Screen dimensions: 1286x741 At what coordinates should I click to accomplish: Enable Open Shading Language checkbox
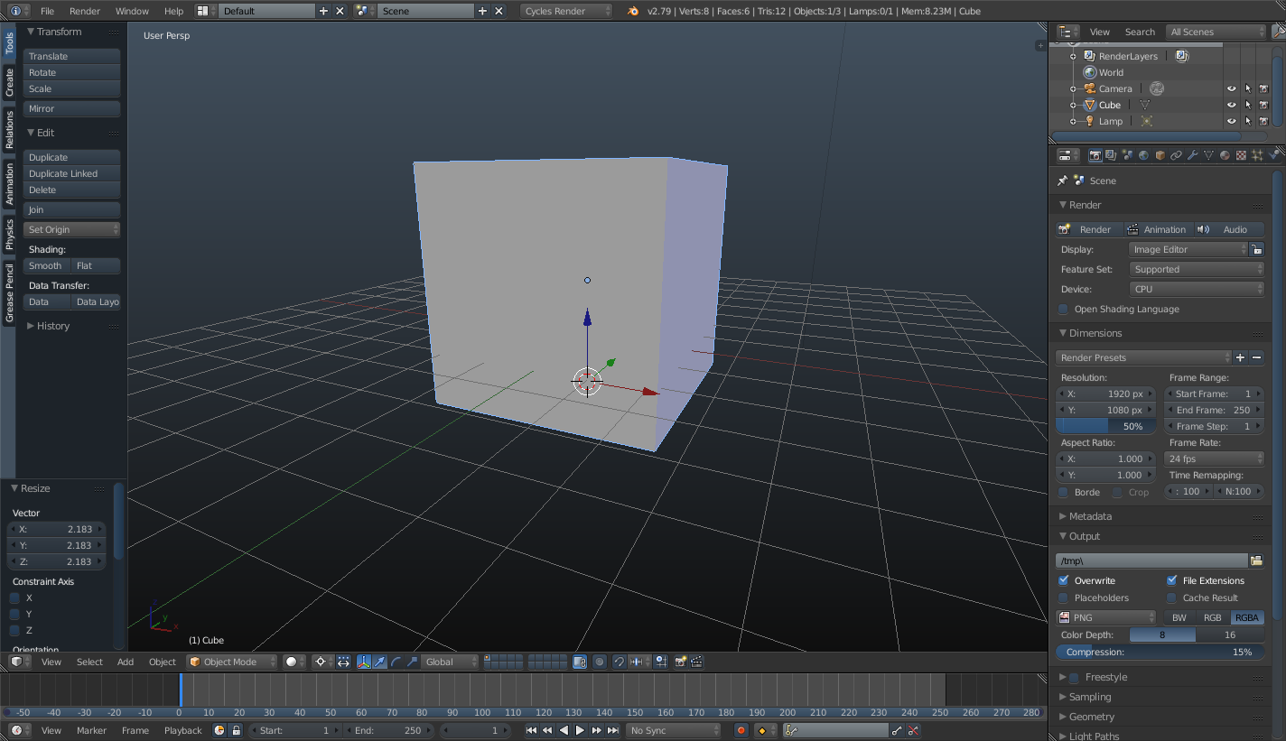[1063, 309]
